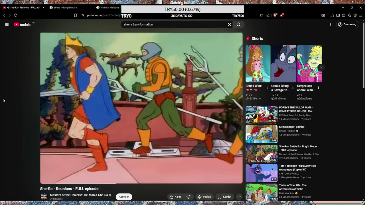Screen dimensions: 365x205
Task: Click the Paylaş share button
Action: click(204, 197)
